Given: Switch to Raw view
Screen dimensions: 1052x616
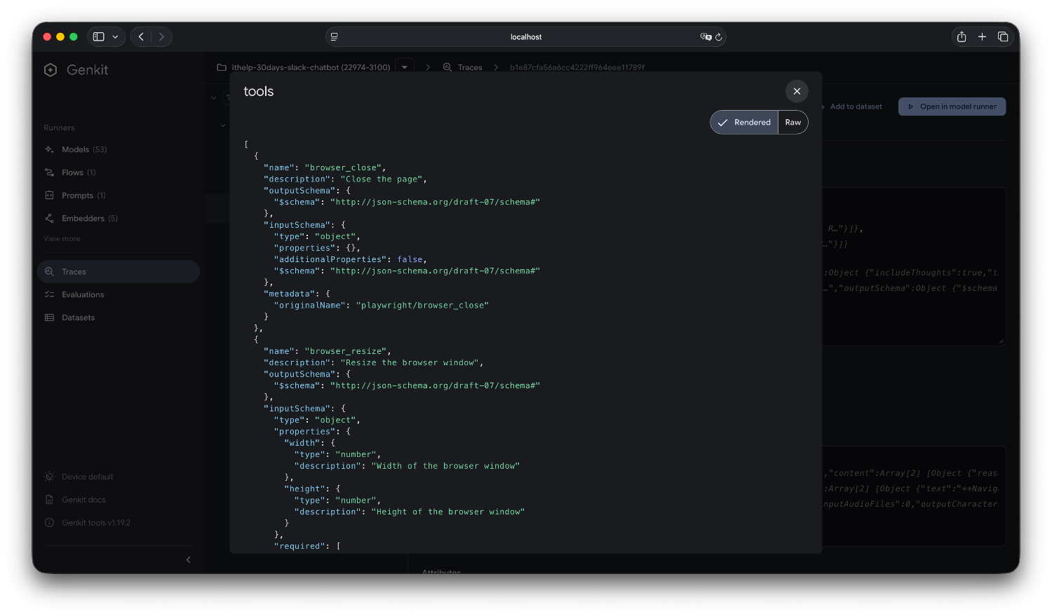Looking at the screenshot, I should coord(793,122).
